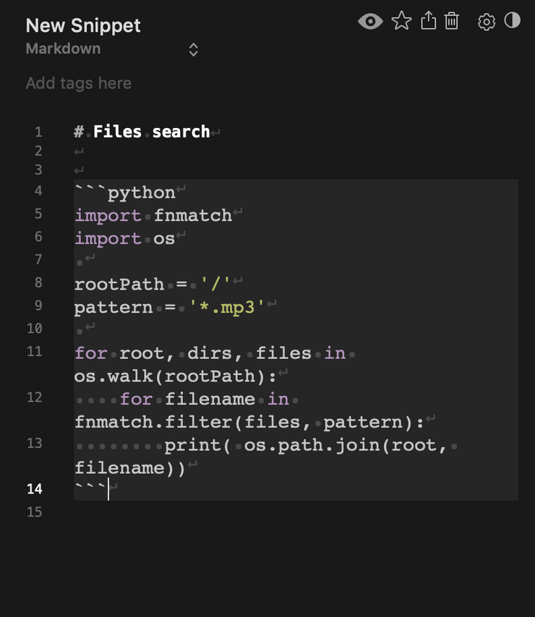Mark snippet as favorite with star
535x617 pixels.
coord(401,20)
